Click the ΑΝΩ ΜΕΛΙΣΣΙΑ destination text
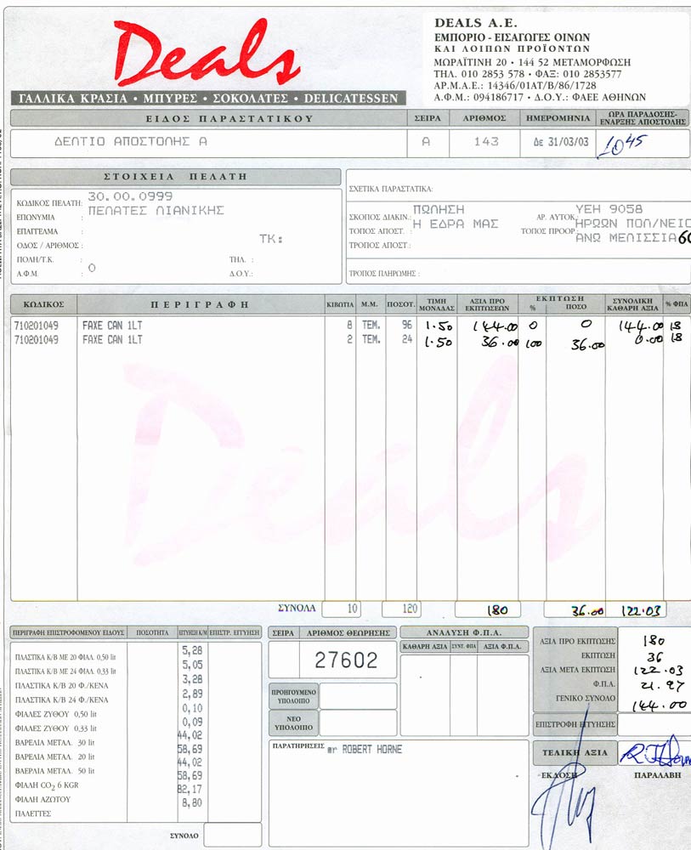This screenshot has height=850, width=691. click(626, 238)
